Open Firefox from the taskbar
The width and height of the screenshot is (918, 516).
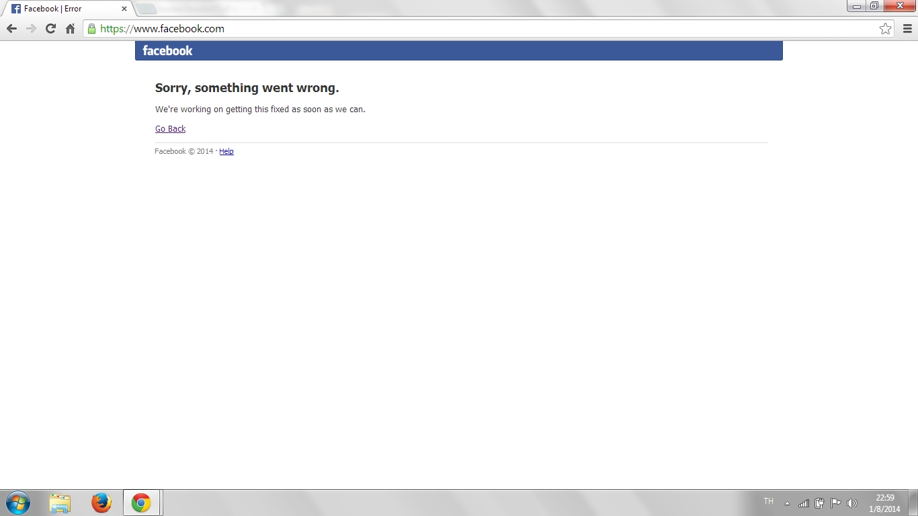pos(101,503)
